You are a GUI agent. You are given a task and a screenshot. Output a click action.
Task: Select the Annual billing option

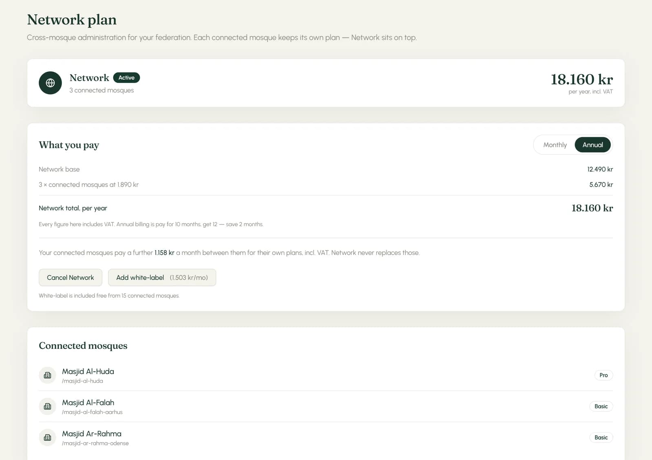(x=593, y=145)
